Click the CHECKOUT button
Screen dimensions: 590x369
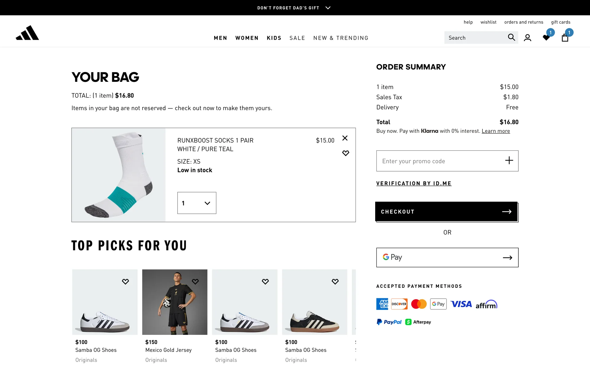[x=446, y=212]
